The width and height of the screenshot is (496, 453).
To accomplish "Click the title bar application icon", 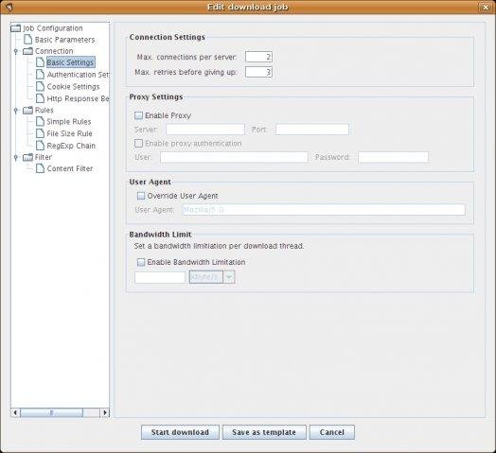I will point(9,7).
